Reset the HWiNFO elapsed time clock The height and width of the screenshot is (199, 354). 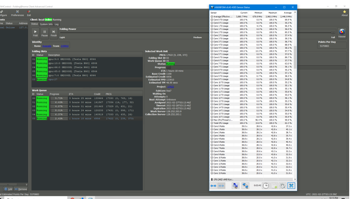coord(266,186)
